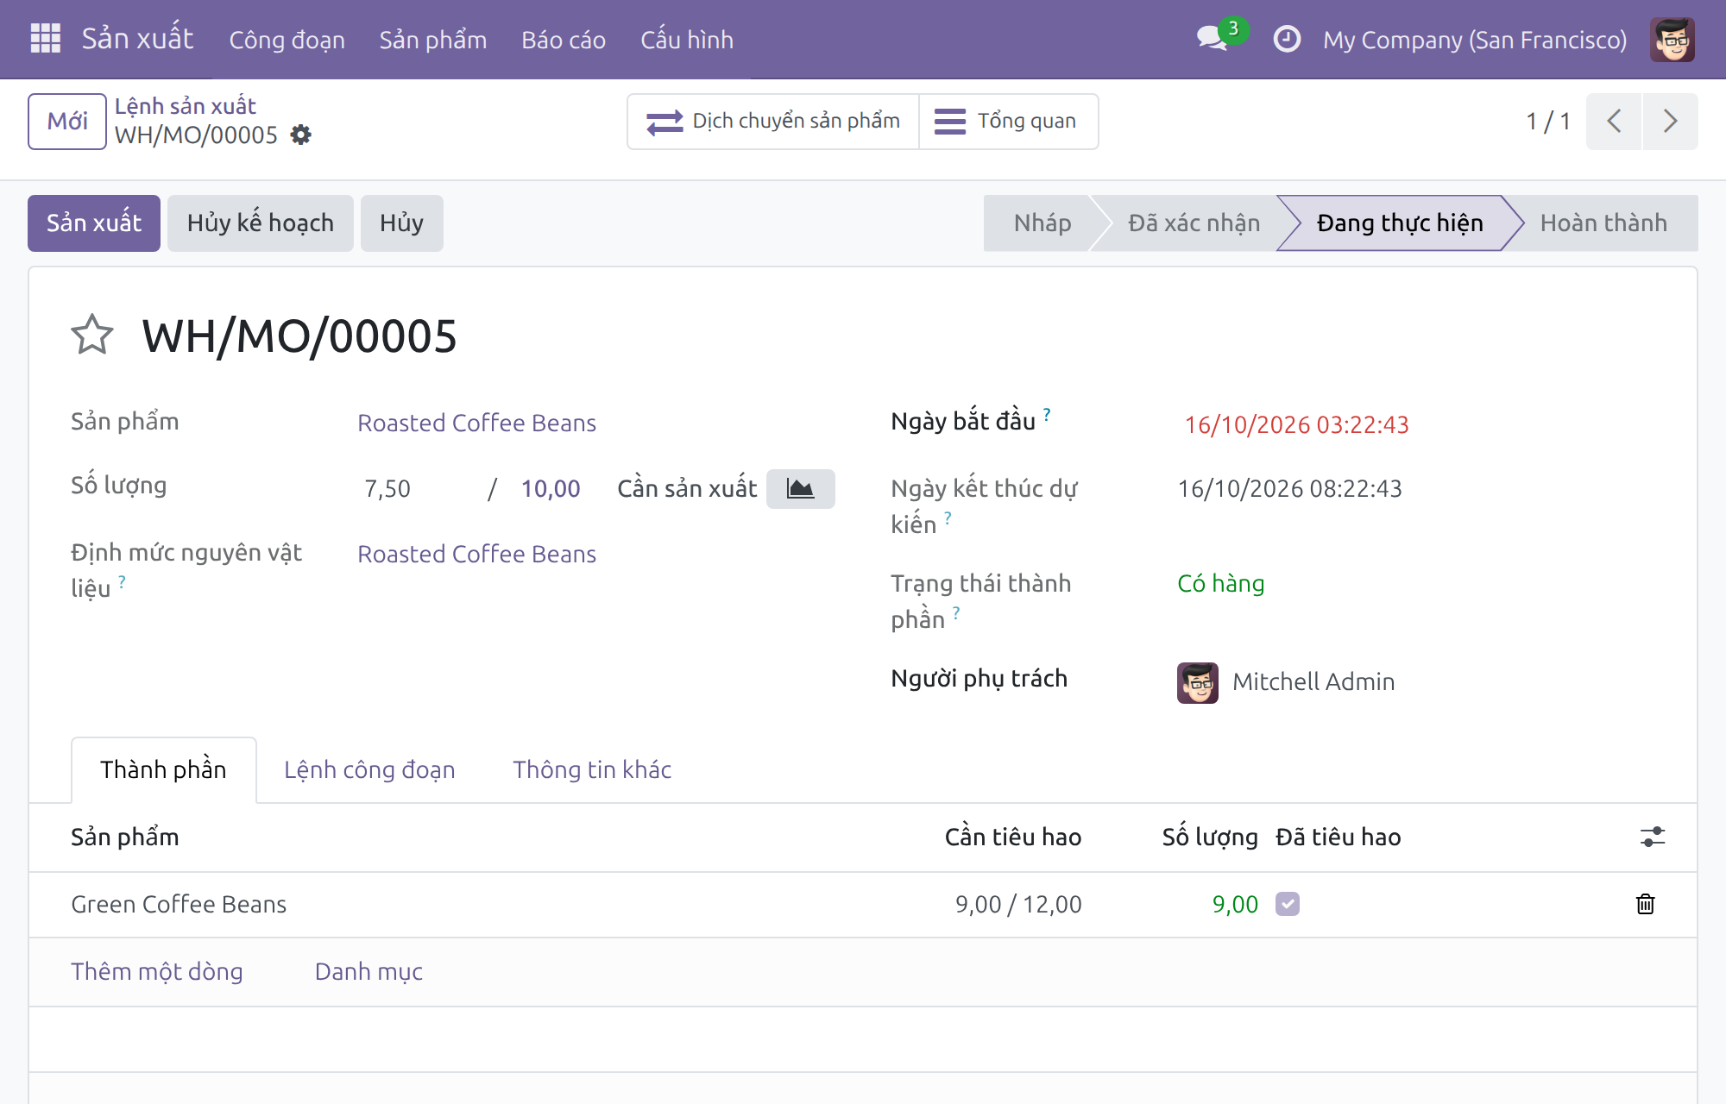Click the Sản xuất action button
The width and height of the screenshot is (1726, 1104).
tap(94, 223)
